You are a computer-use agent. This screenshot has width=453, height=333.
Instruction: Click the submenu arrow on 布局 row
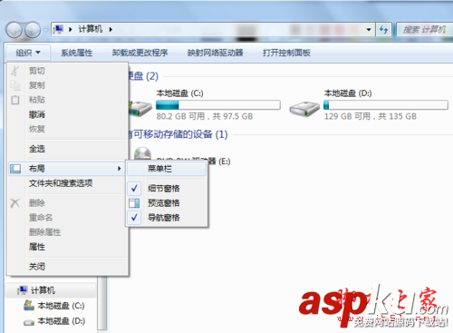pyautogui.click(x=120, y=169)
